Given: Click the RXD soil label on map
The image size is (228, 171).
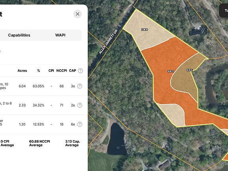Looking at the screenshot, I should coord(190,70).
